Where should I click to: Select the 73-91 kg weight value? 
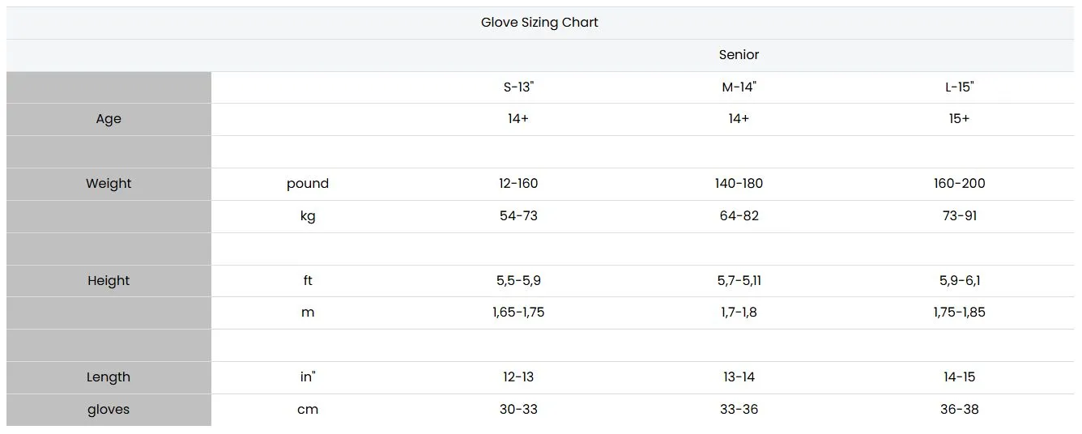[x=959, y=216]
